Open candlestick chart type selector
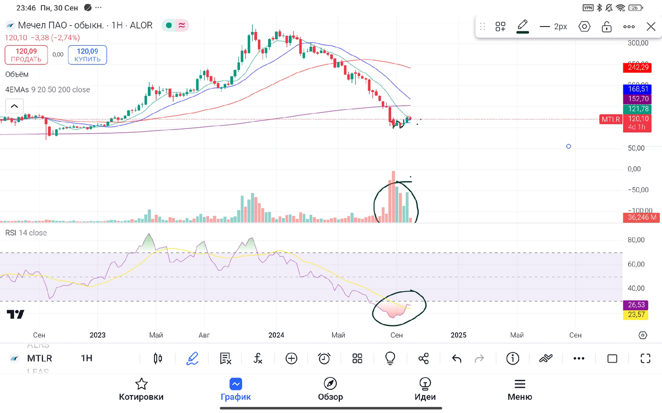662x413 pixels. [158, 359]
